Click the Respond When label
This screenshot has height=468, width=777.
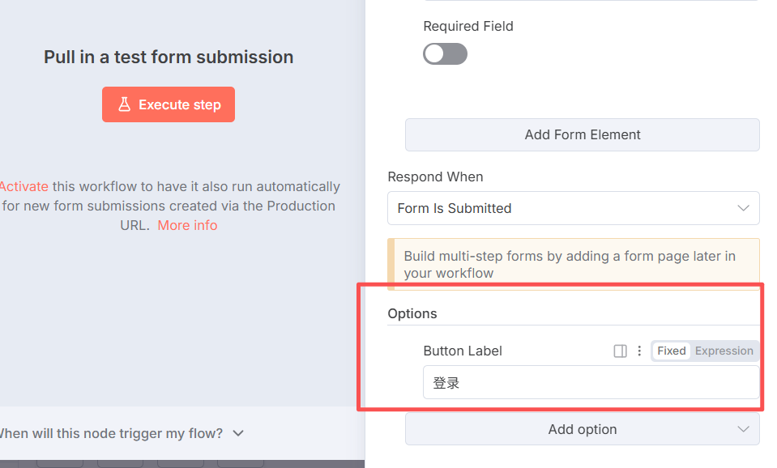pos(435,177)
